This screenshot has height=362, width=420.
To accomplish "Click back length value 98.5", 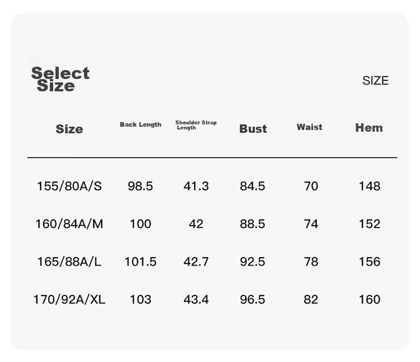I will (x=141, y=186).
